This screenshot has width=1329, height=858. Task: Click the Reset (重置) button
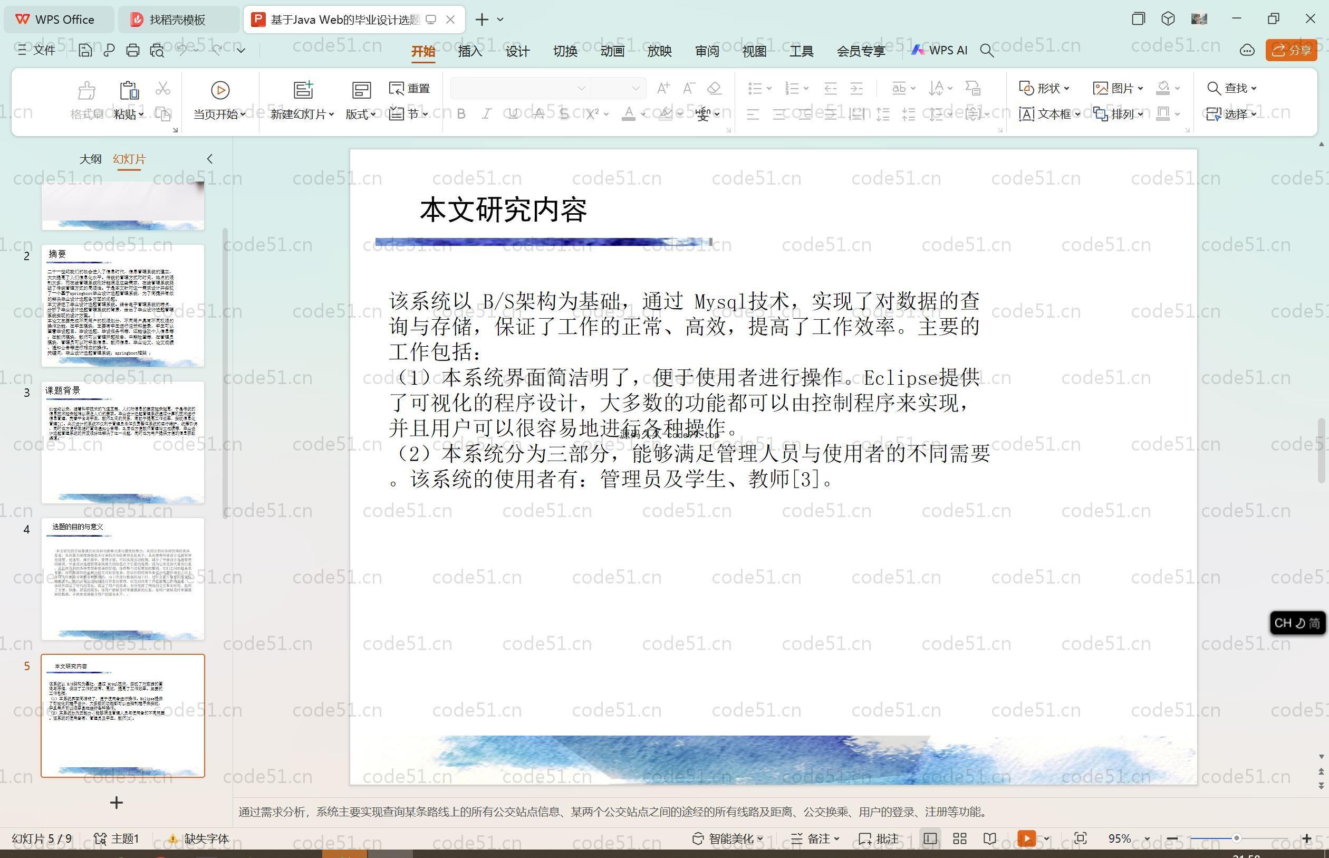click(x=409, y=88)
